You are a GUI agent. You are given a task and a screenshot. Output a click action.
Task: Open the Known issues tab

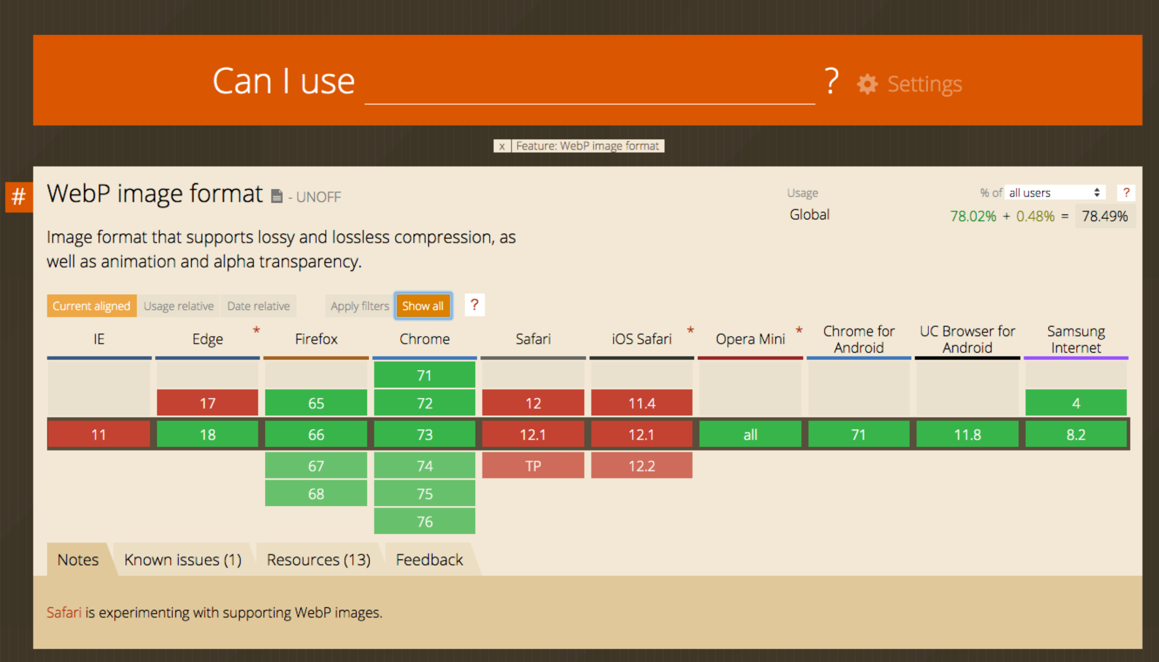[183, 560]
